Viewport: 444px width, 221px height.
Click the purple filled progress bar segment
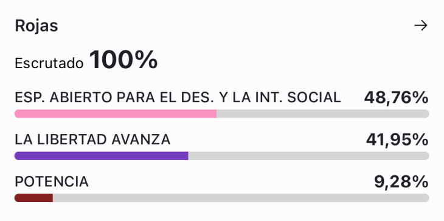102,156
